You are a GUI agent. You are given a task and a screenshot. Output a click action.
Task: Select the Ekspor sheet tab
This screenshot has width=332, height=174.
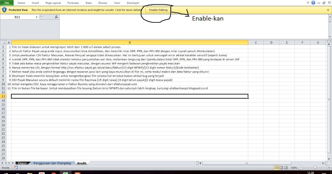point(23,163)
